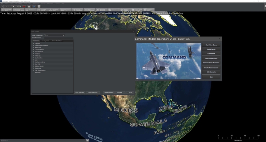Click the Delete selected button
The image size is (266, 142).
[109, 93]
